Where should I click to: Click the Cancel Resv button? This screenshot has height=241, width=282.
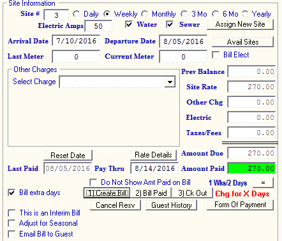[x=115, y=205]
